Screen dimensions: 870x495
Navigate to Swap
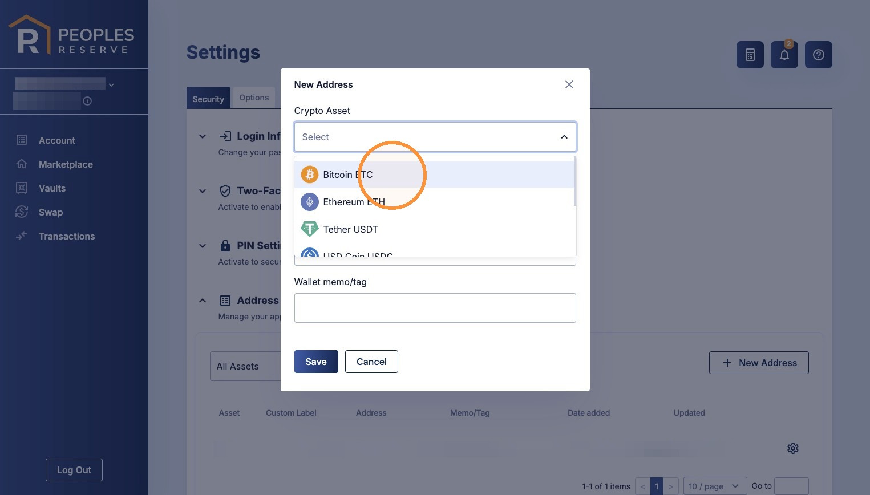51,212
